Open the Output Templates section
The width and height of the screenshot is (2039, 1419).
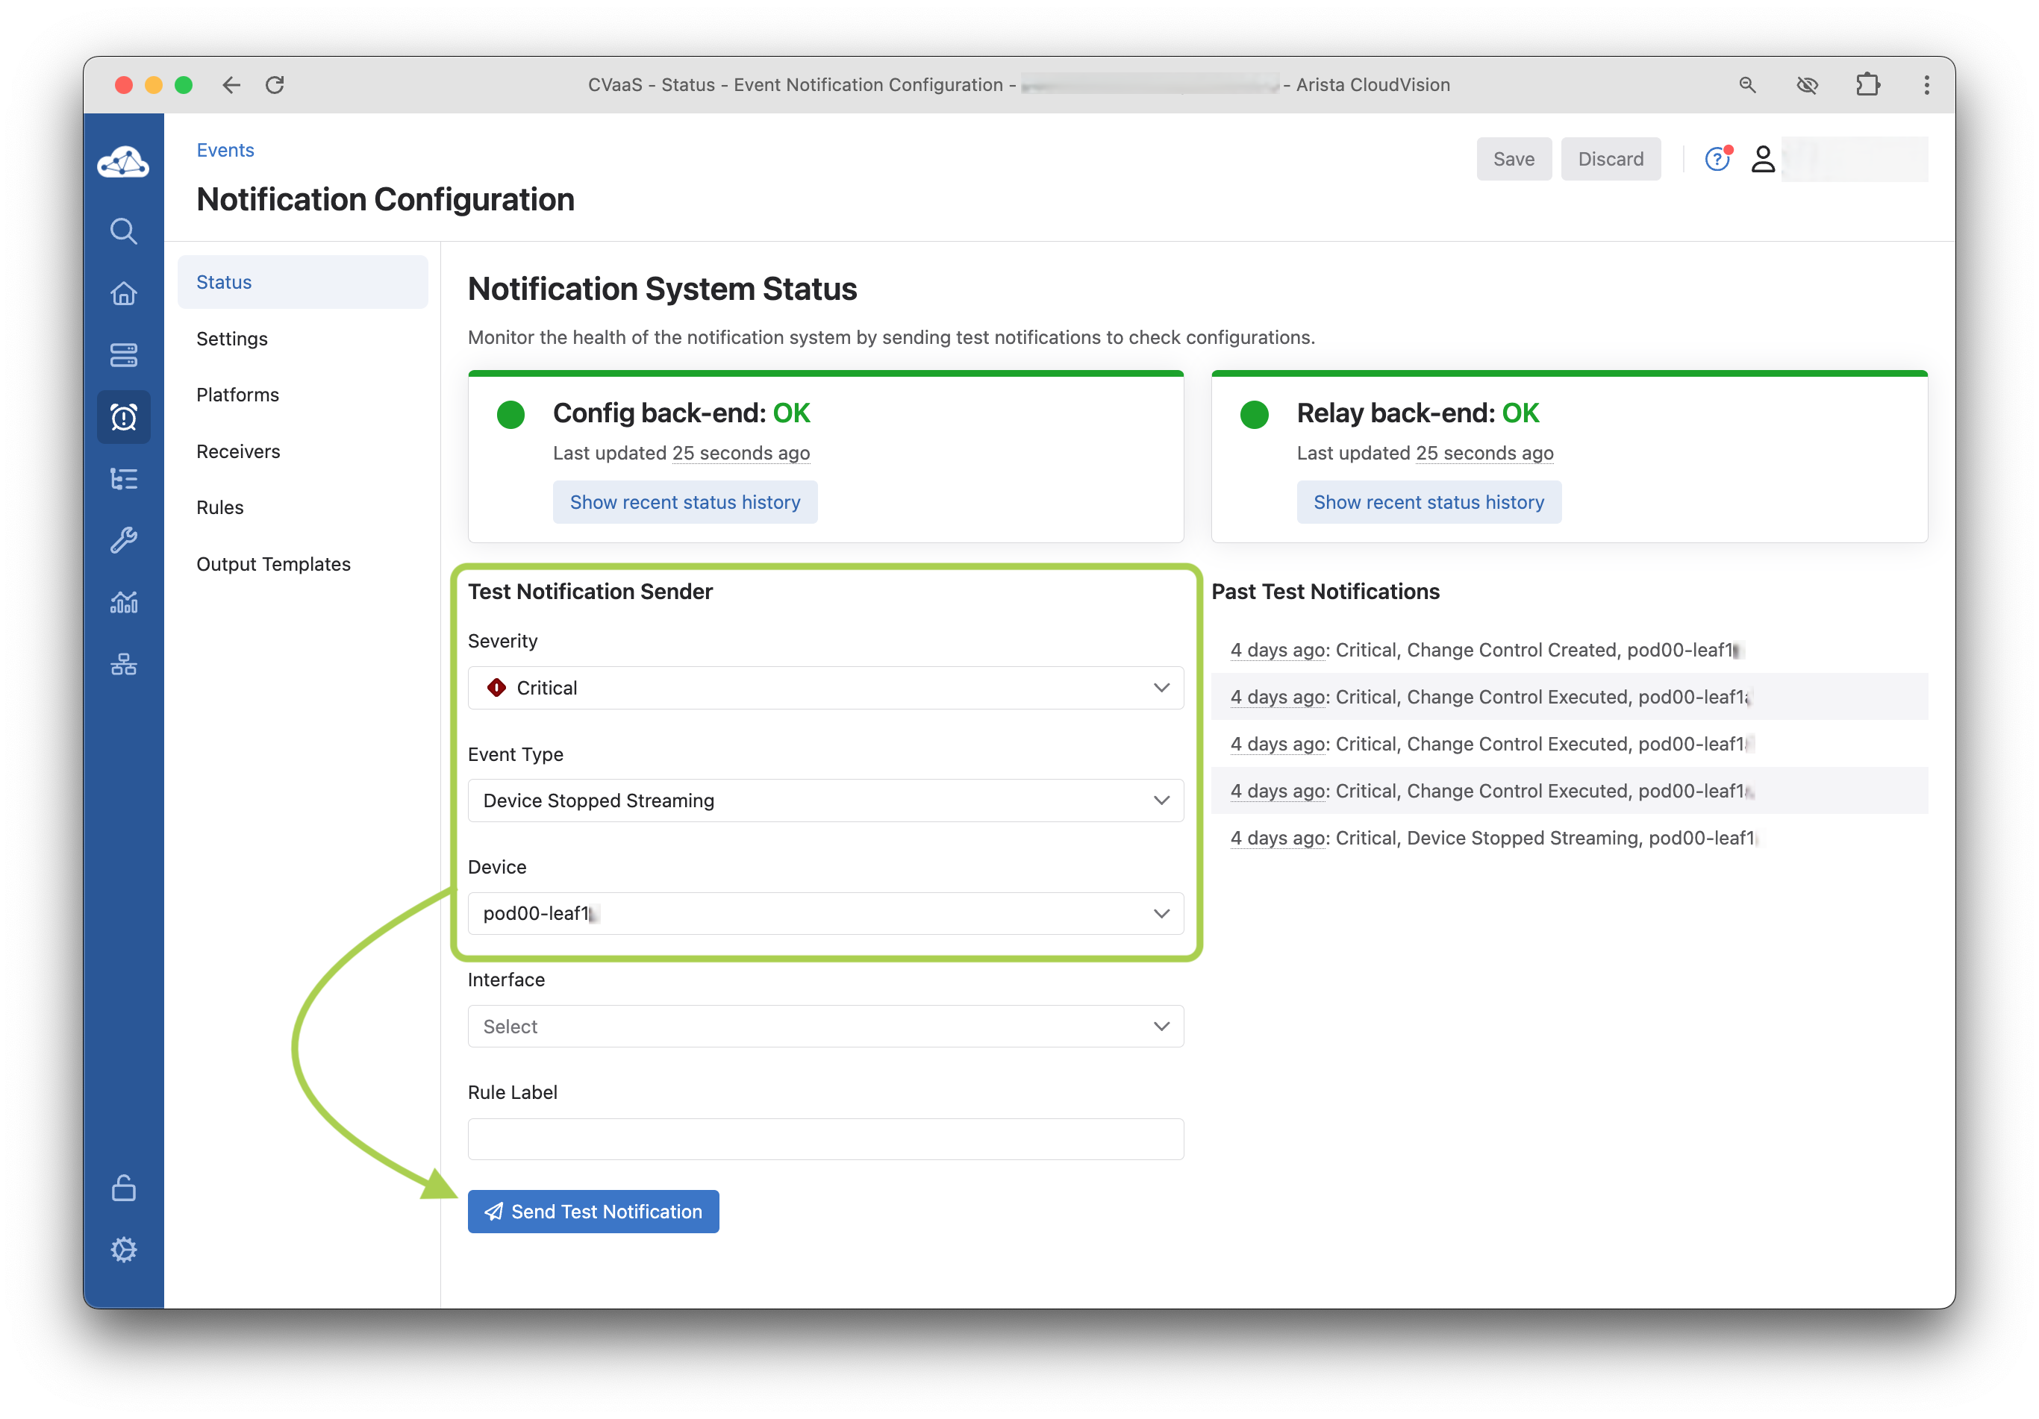pos(273,564)
